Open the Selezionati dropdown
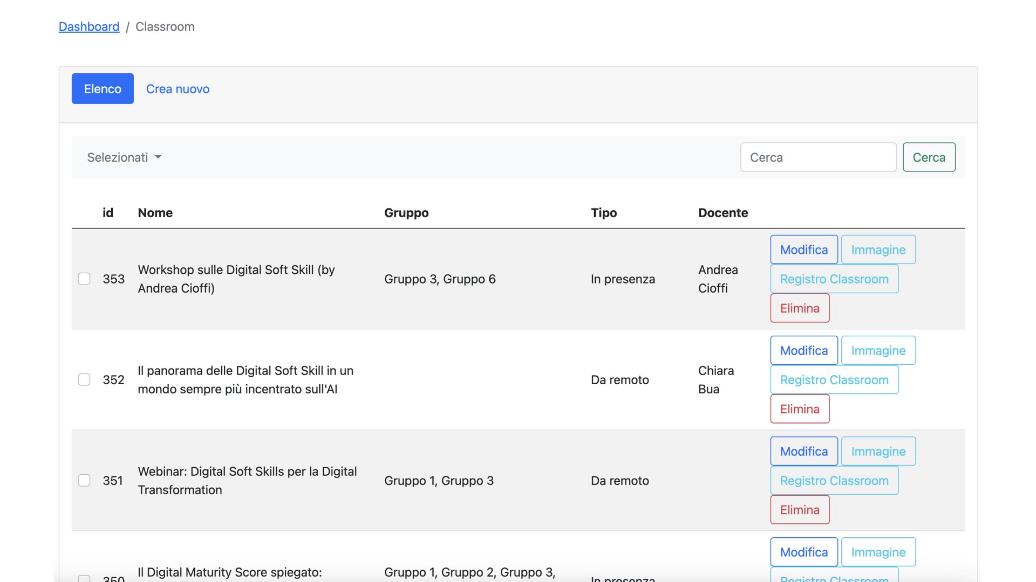This screenshot has height=582, width=1036. pyautogui.click(x=124, y=157)
